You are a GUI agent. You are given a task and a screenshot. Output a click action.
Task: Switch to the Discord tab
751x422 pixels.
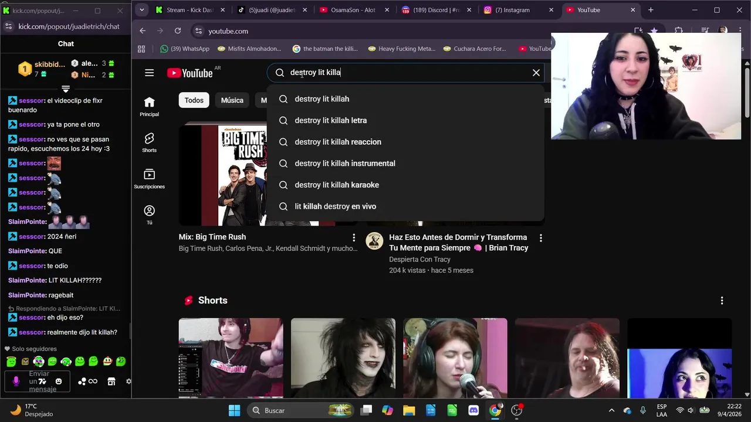[x=435, y=10]
